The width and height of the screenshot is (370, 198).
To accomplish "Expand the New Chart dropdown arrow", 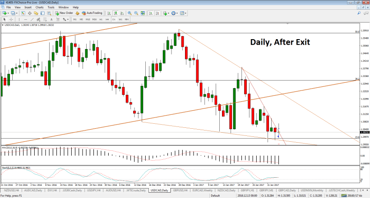I will pos(8,13).
